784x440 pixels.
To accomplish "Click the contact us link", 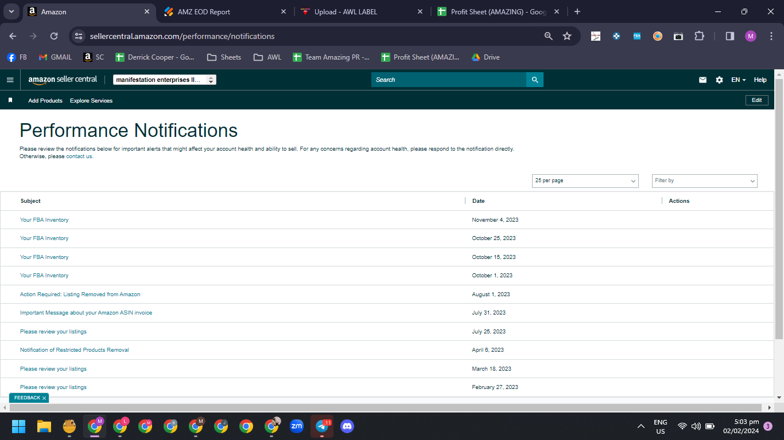I will tap(79, 156).
